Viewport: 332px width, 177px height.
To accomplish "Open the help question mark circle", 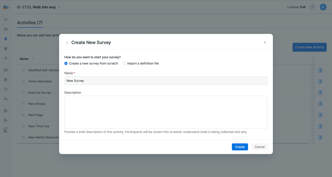I will pyautogui.click(x=312, y=7).
